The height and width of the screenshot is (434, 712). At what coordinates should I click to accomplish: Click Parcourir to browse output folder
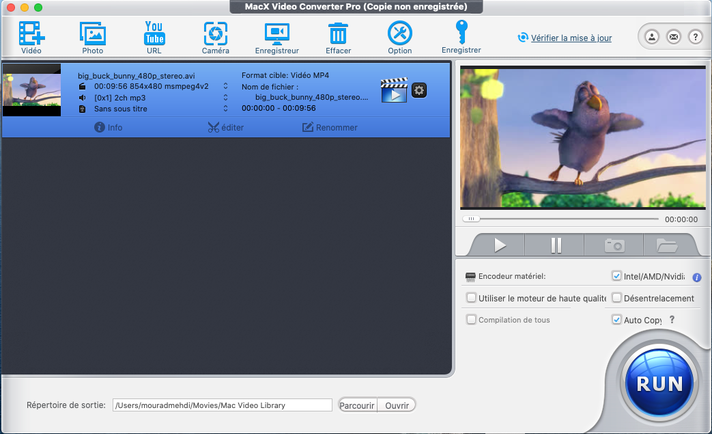coord(357,405)
